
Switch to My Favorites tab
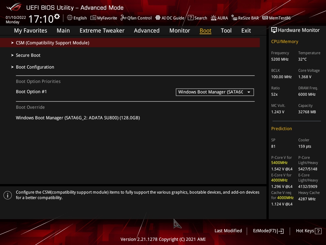(31, 31)
